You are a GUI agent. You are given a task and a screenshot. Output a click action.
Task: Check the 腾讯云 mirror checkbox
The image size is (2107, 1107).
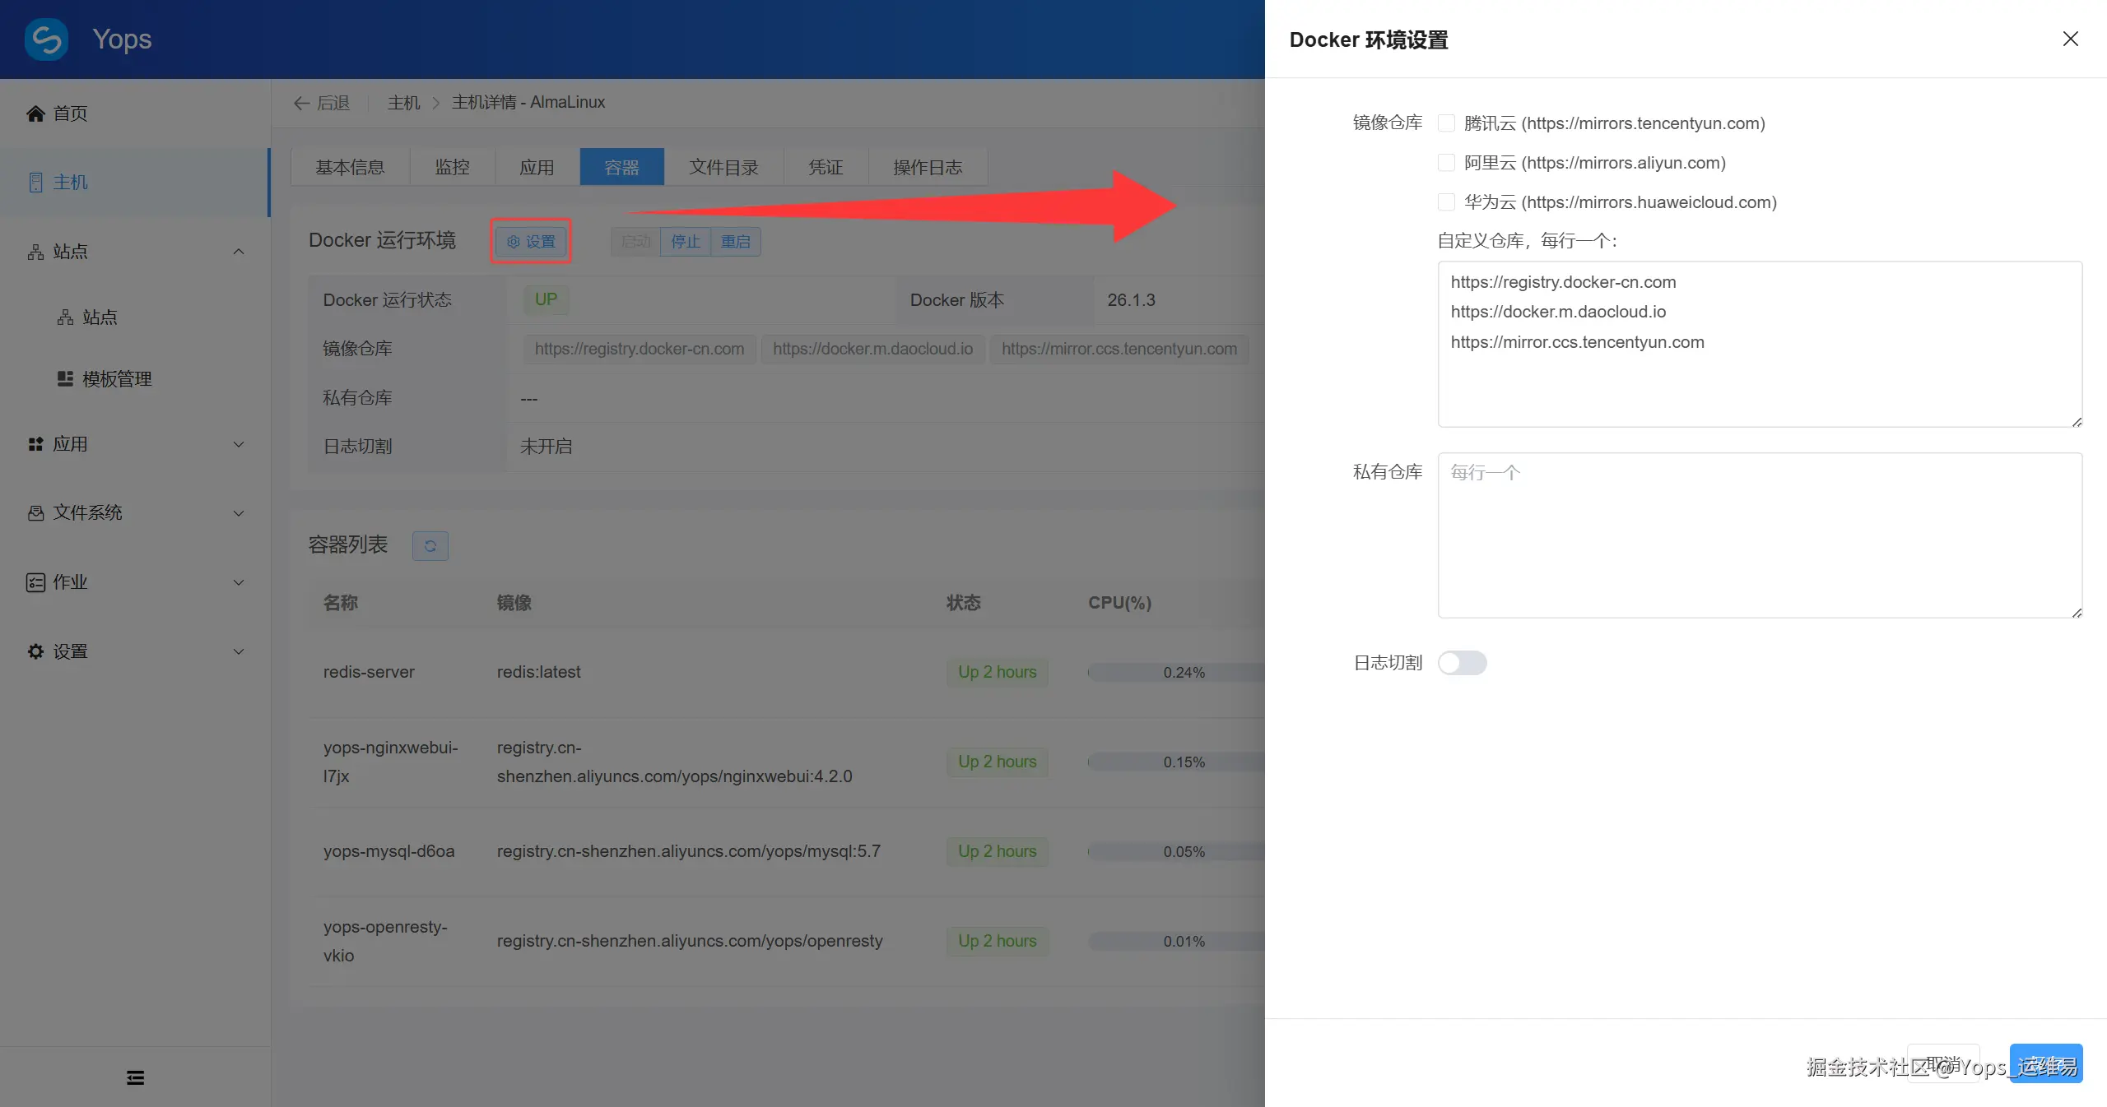pyautogui.click(x=1446, y=123)
